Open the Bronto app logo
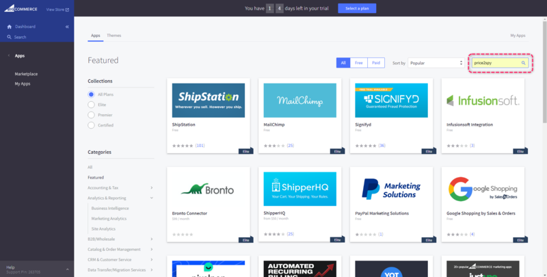 209,189
